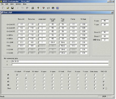The height and width of the screenshot is (99, 116).
Task: Click the Help question mark icon
Action: pyautogui.click(x=38, y=8)
